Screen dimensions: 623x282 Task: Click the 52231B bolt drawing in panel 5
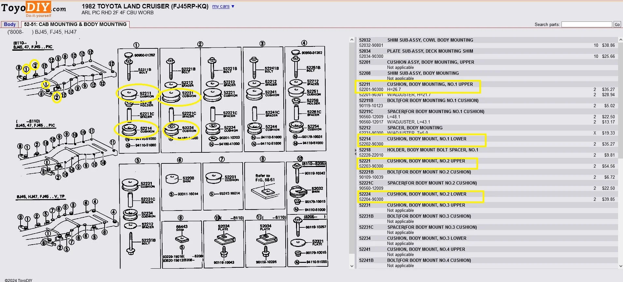pyautogui.click(x=131, y=243)
